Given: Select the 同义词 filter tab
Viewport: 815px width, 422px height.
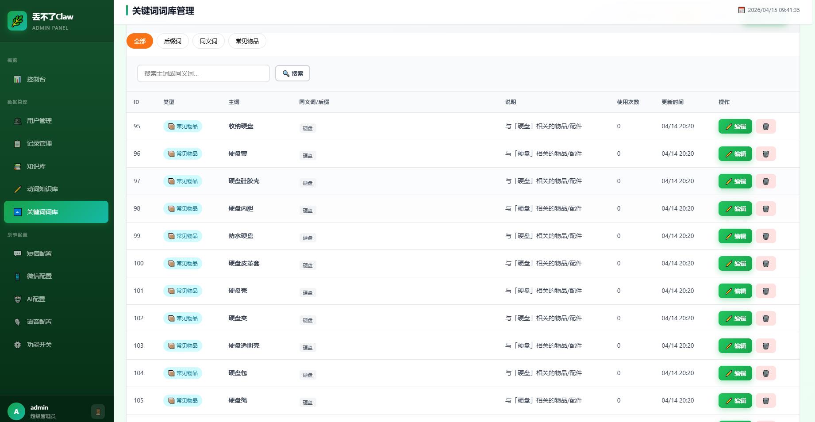Looking at the screenshot, I should [x=208, y=41].
